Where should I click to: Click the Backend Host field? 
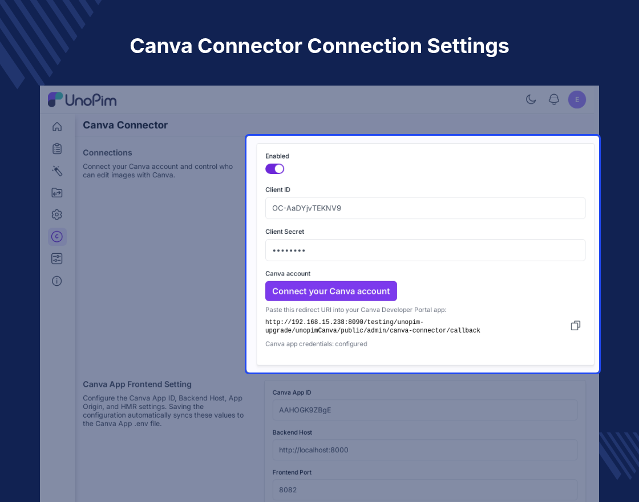(425, 450)
